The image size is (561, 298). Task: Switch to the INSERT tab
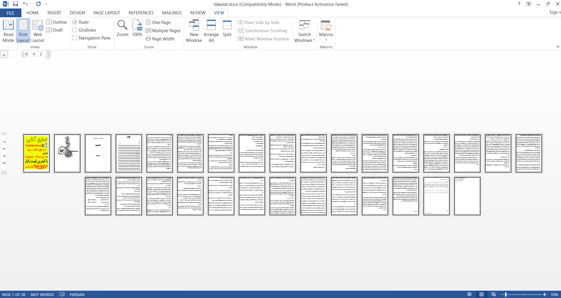54,13
